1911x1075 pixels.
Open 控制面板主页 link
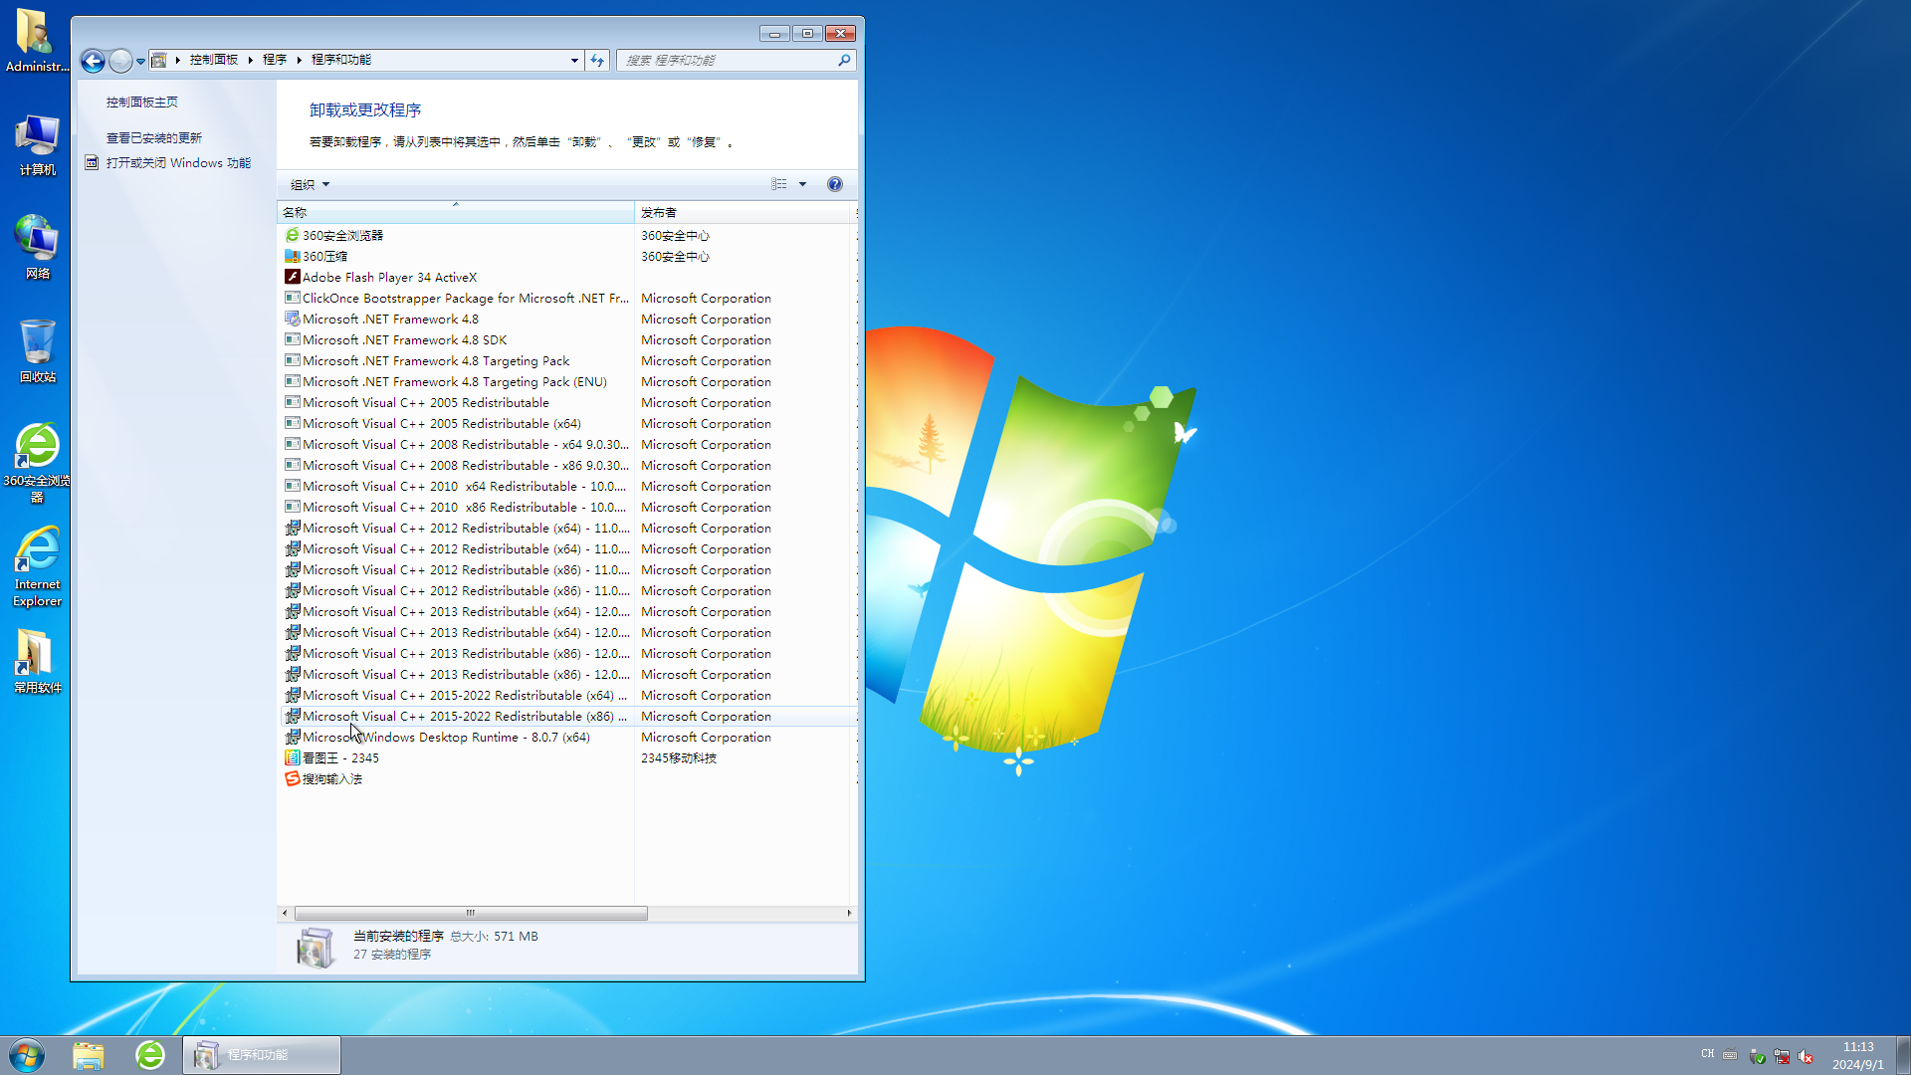coord(142,102)
